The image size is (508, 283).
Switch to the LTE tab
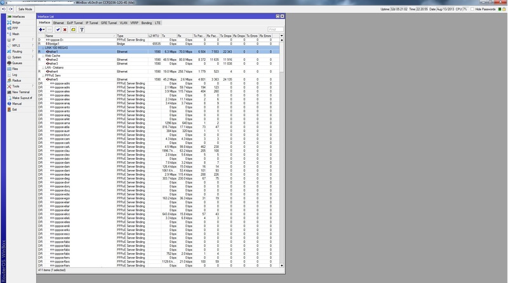click(x=157, y=23)
